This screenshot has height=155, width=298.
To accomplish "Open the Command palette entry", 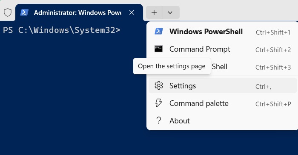I will [223, 103].
